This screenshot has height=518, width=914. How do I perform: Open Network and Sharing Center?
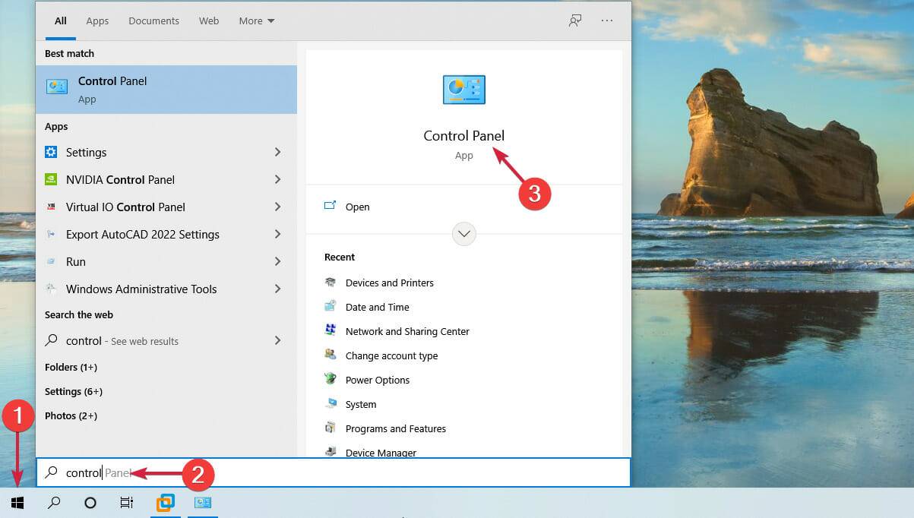coord(406,331)
